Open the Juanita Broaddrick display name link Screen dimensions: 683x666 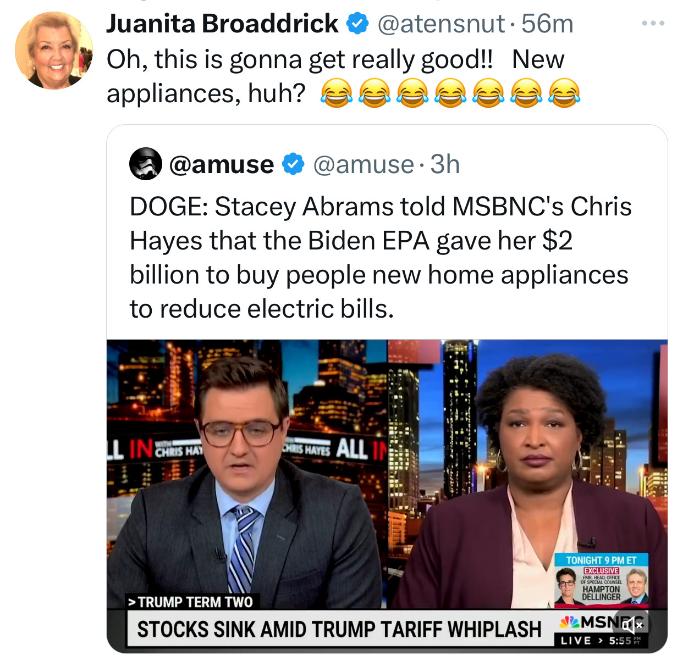[x=222, y=24]
